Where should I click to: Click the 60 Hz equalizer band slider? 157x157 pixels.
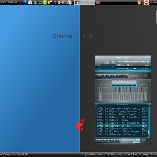click(x=112, y=93)
